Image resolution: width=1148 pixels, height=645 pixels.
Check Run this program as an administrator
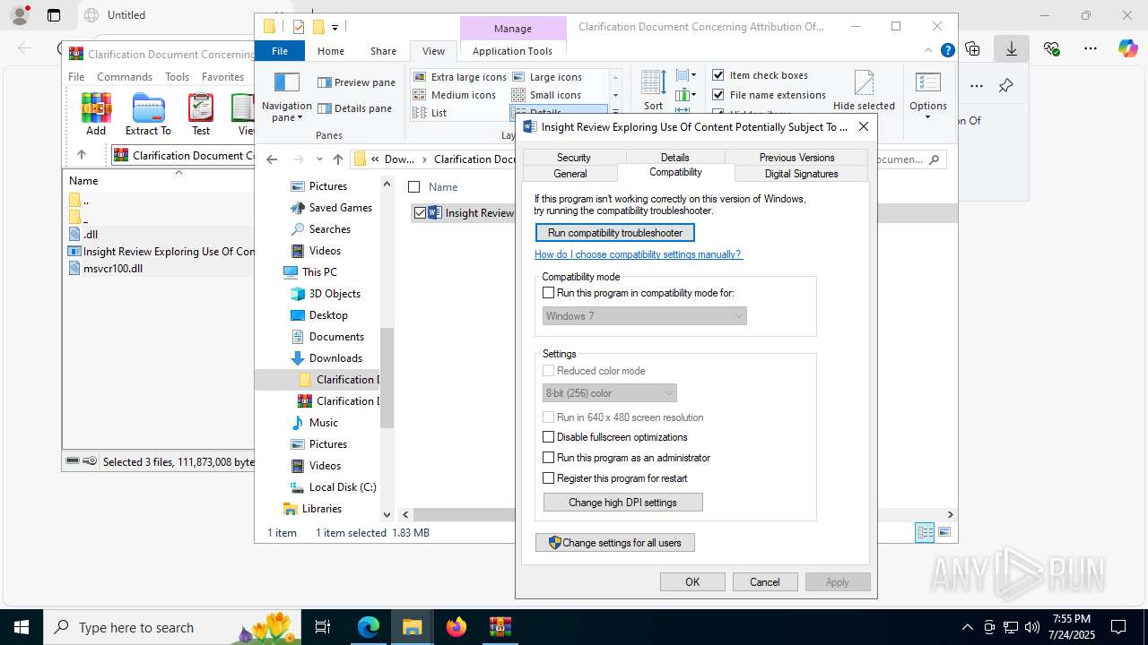click(x=549, y=458)
